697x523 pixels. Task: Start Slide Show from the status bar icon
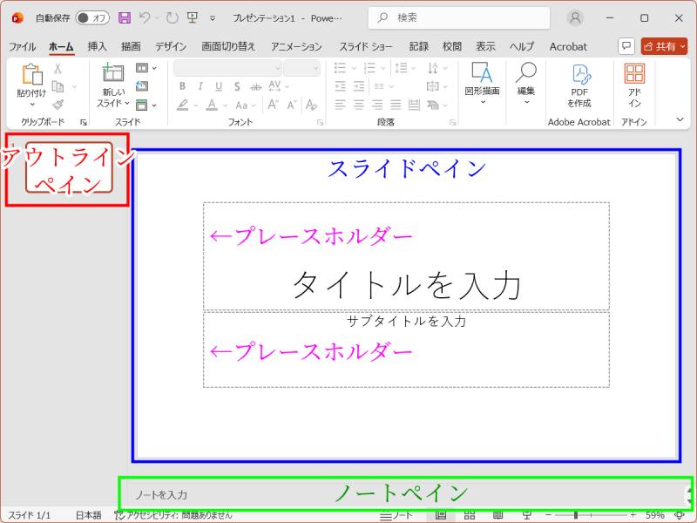(x=527, y=515)
